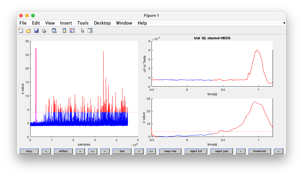Expand the Desktop menu
The height and width of the screenshot is (177, 303).
pyautogui.click(x=102, y=23)
